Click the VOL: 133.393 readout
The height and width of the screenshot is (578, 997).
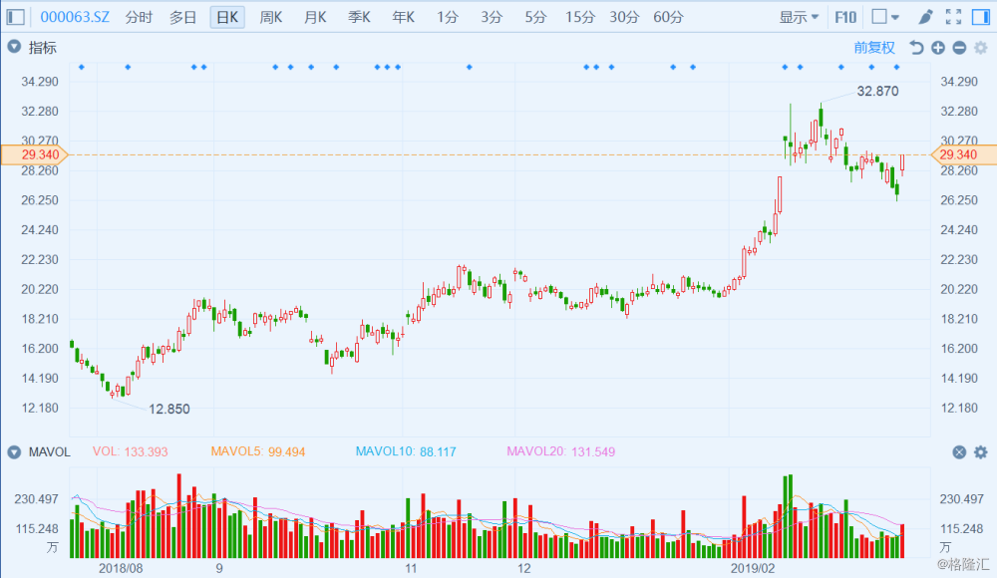pos(131,452)
